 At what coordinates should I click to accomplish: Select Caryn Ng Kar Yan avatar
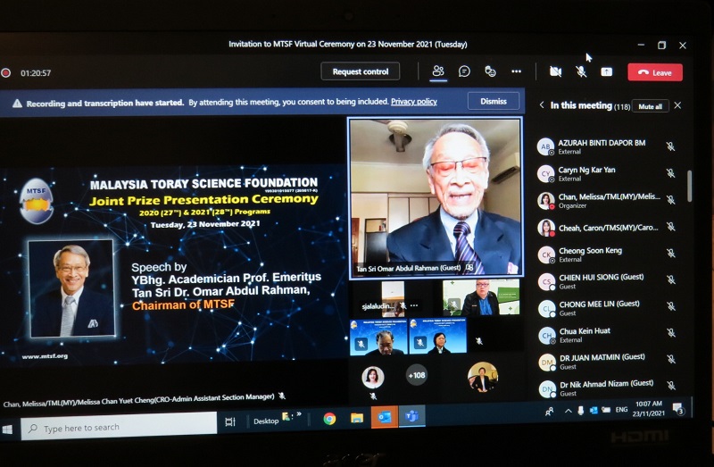(x=545, y=173)
